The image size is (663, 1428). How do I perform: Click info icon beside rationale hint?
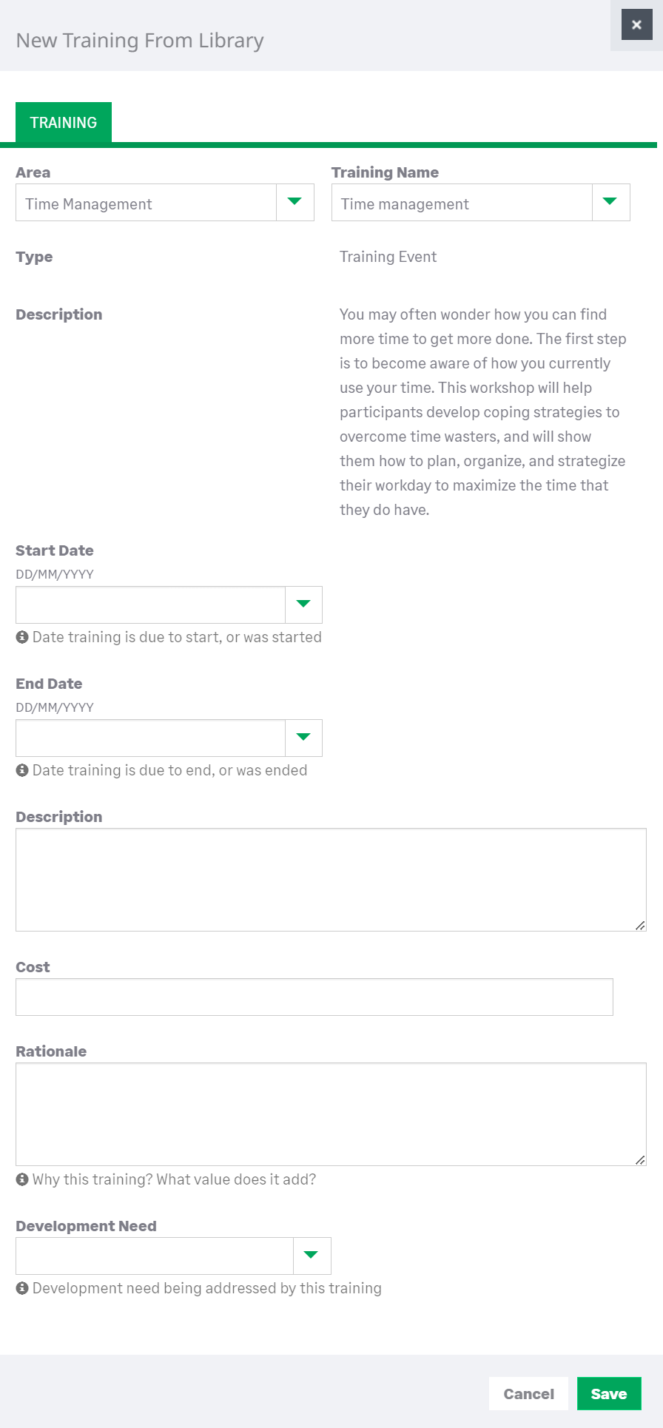(x=22, y=1179)
